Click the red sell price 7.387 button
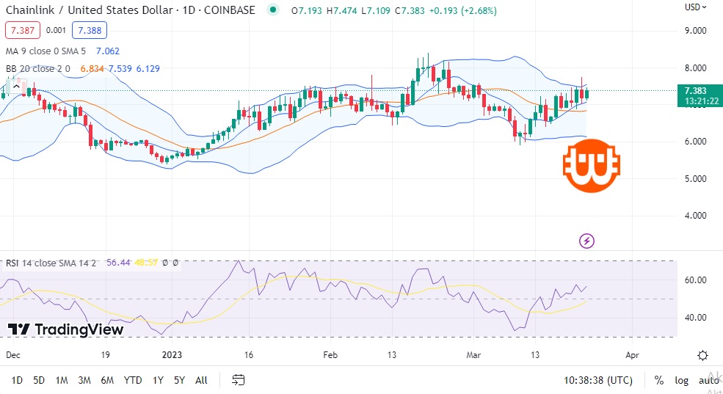Screen dimensions: 723x394 point(23,30)
